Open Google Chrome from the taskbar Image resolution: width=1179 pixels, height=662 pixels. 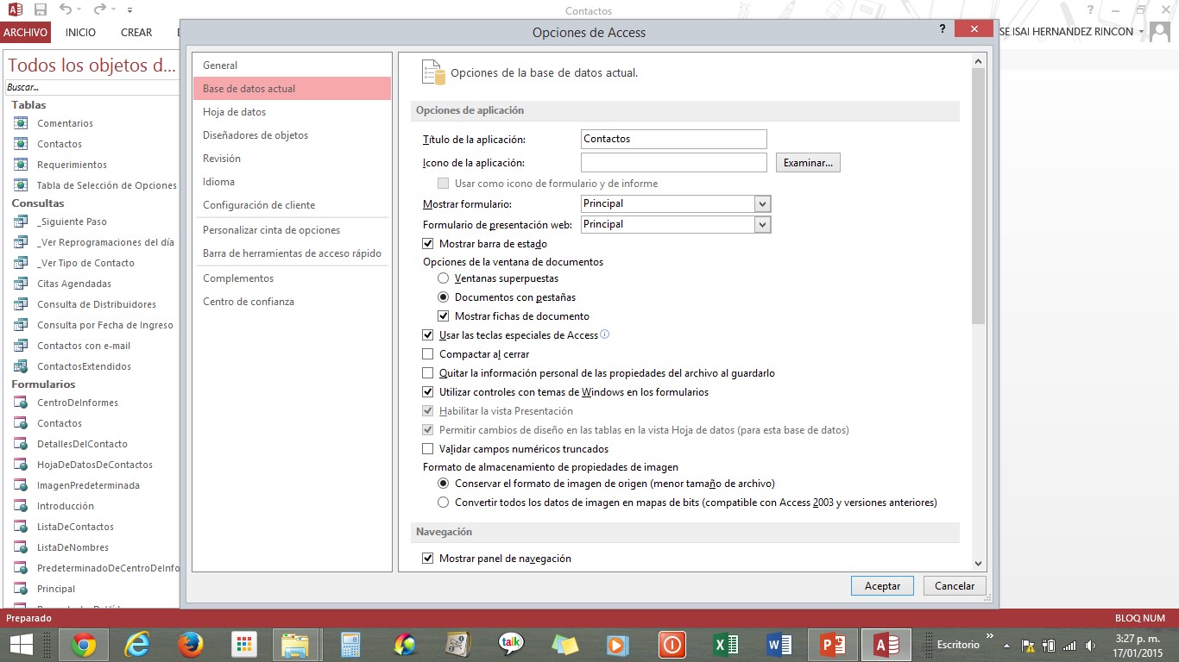pos(84,644)
